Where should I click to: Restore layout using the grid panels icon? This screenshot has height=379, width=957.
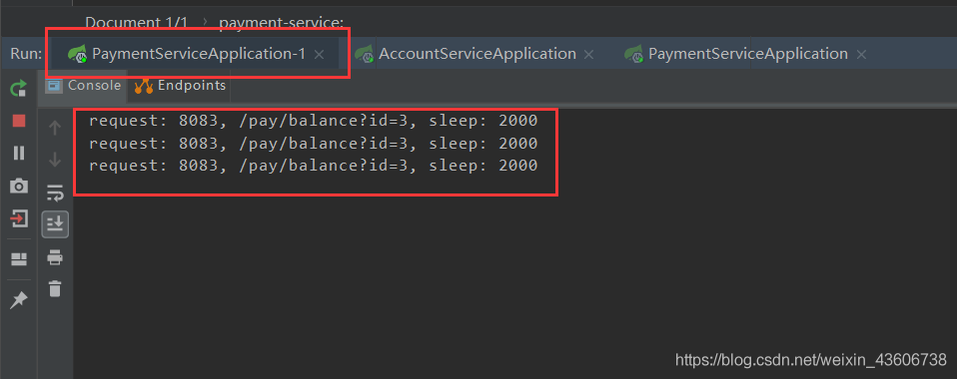(19, 259)
